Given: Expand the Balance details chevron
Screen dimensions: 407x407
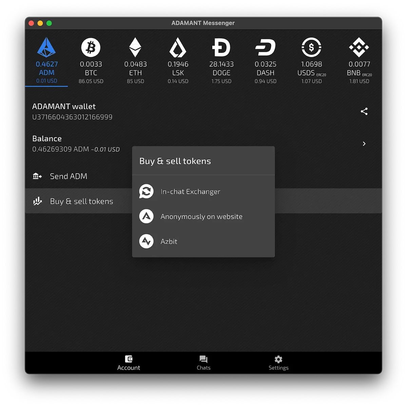Looking at the screenshot, I should pyautogui.click(x=364, y=144).
